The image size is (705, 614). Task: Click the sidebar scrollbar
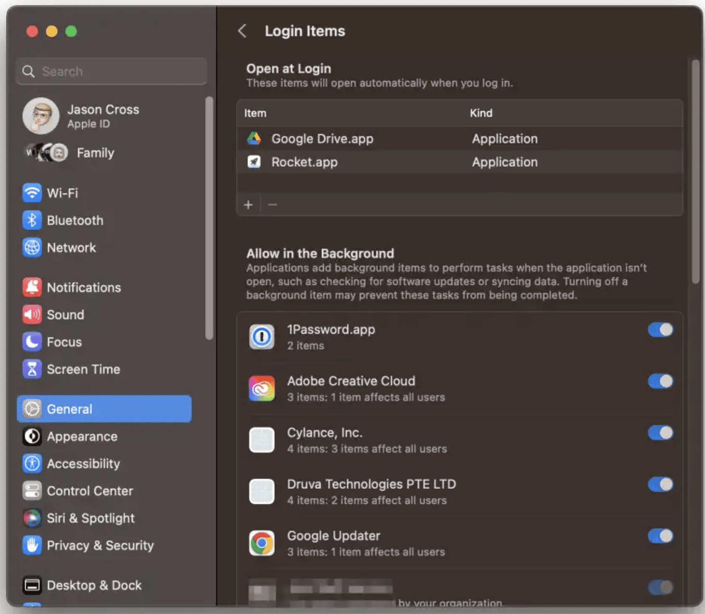[x=209, y=218]
